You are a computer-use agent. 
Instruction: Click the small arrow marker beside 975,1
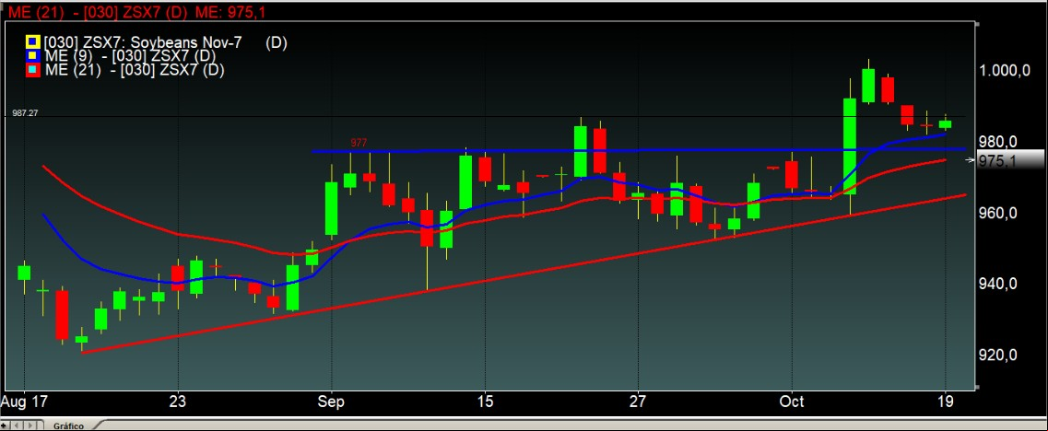tap(971, 160)
